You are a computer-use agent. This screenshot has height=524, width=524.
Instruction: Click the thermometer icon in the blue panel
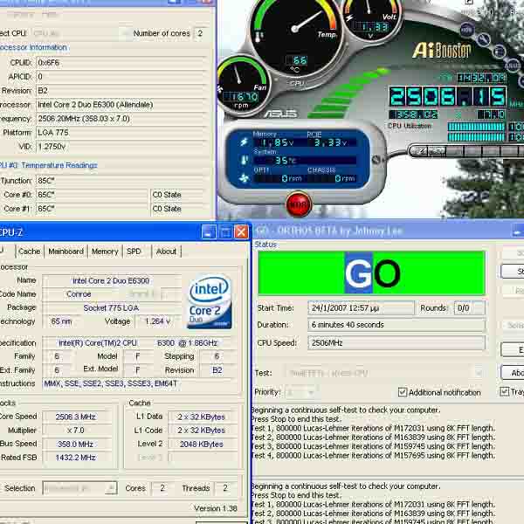tap(245, 160)
